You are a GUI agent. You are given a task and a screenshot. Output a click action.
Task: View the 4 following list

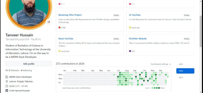point(26,70)
